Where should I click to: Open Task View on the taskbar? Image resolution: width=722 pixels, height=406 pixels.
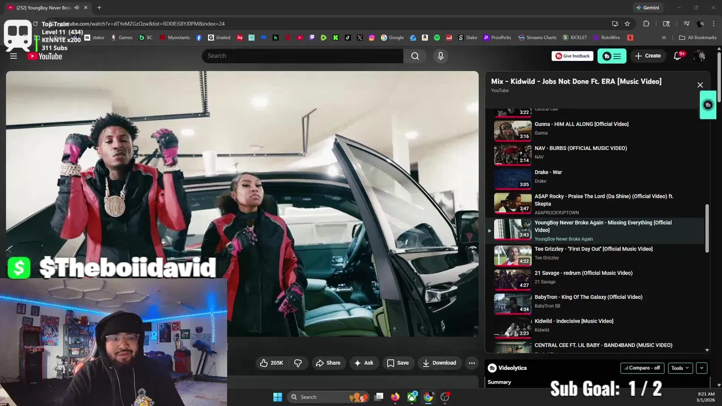[x=379, y=397]
